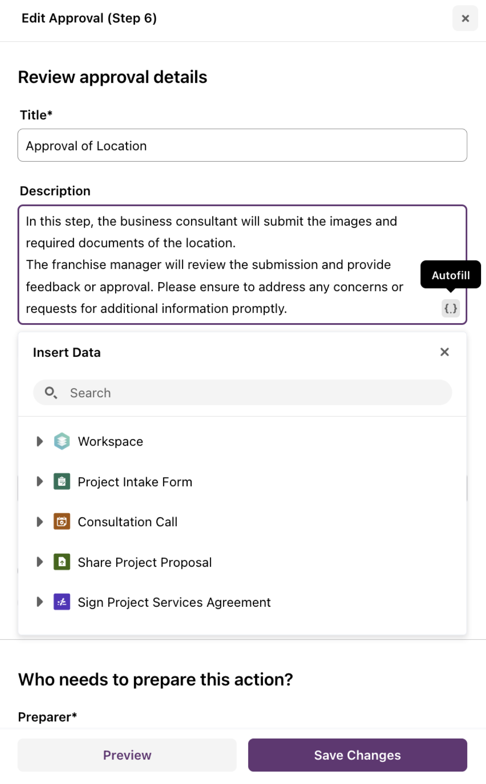
Task: Expand the Consultation Call group
Action: point(39,522)
